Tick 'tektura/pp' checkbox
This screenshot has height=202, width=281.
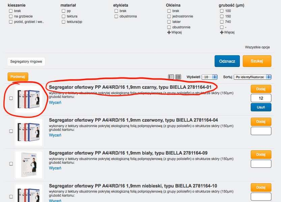coord(63,22)
